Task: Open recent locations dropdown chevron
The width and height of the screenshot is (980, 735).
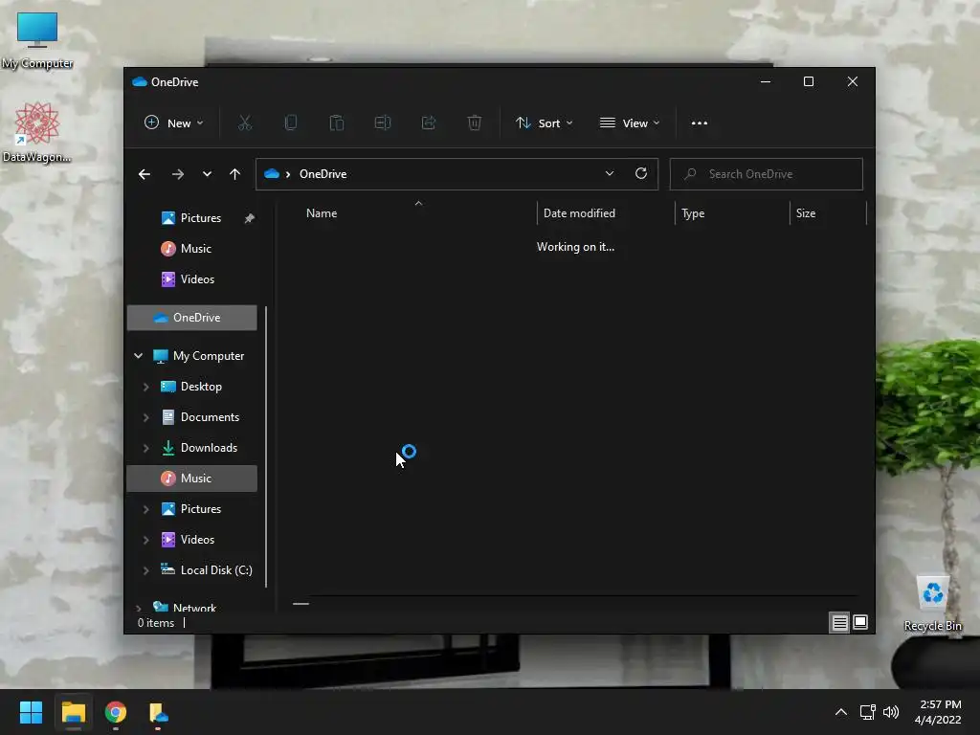Action: (207, 174)
